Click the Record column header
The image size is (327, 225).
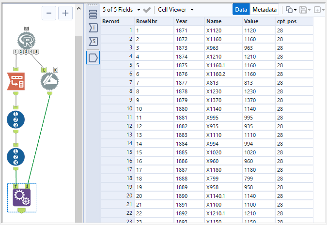click(117, 21)
